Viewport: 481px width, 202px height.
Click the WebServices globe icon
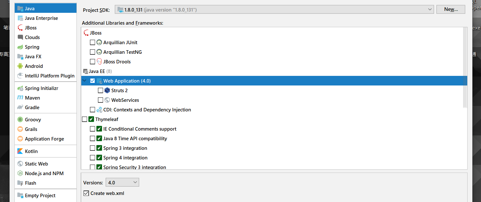tap(107, 100)
